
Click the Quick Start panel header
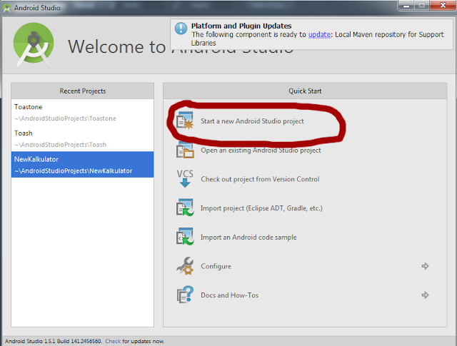coord(305,91)
